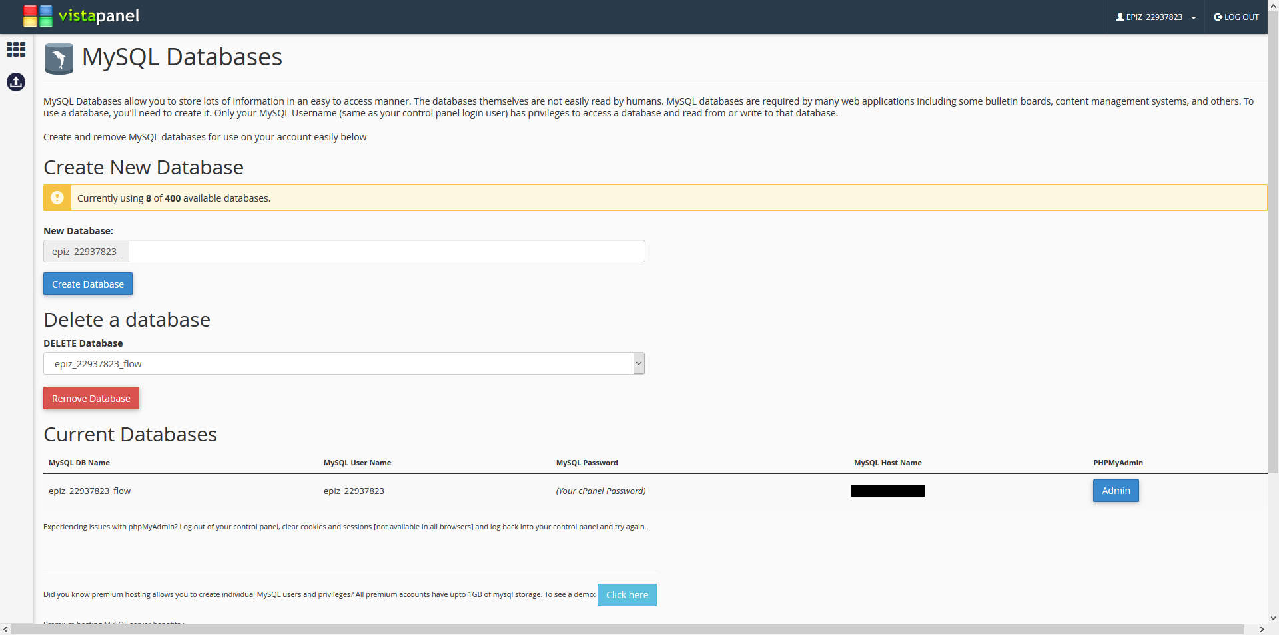Click the upload icon in sidebar
The image size is (1279, 635).
(x=16, y=82)
